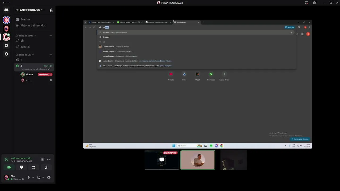Create a new voice channel with plus
Screen dimensions: 340x191
(x=51, y=55)
